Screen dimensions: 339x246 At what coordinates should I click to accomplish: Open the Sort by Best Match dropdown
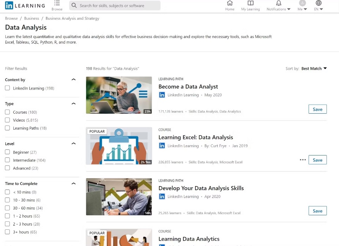[x=314, y=69]
